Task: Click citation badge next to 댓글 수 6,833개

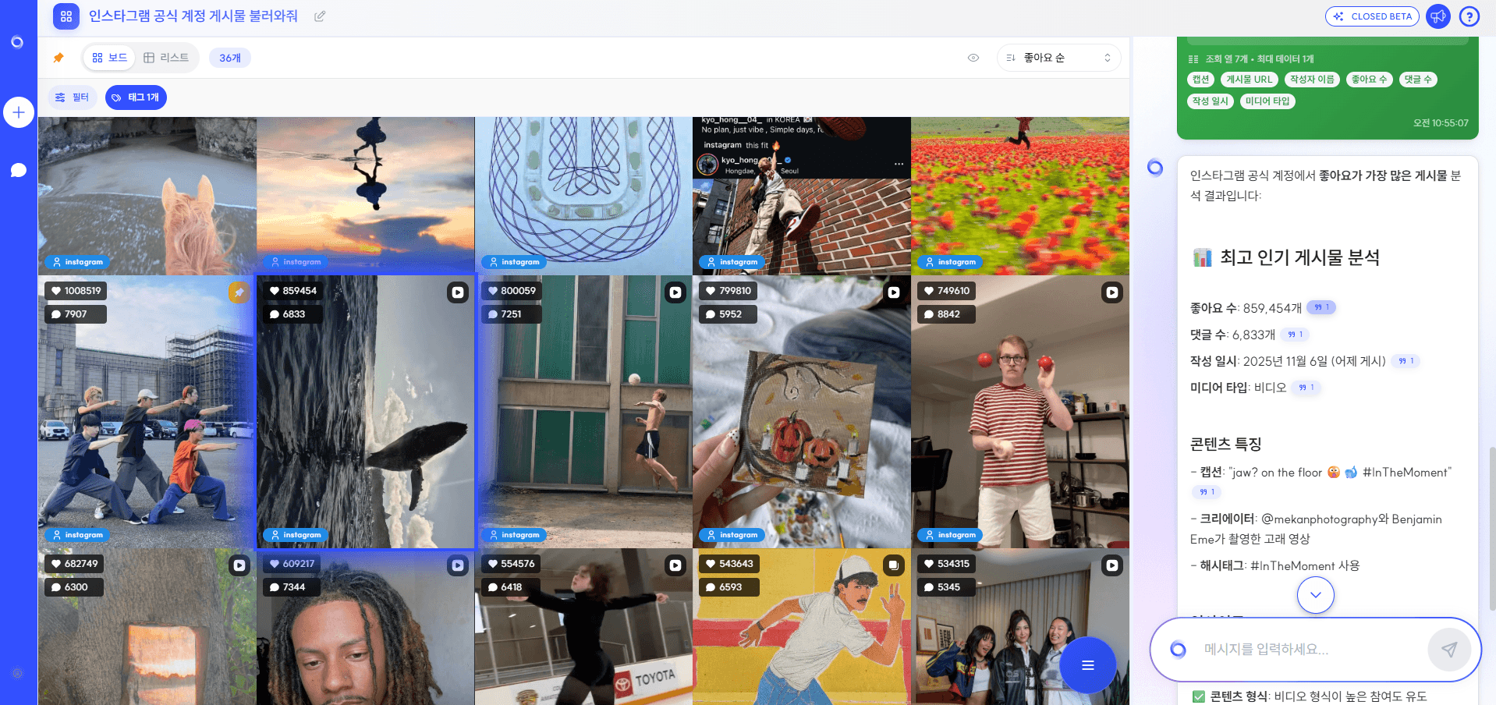Action: click(1296, 334)
